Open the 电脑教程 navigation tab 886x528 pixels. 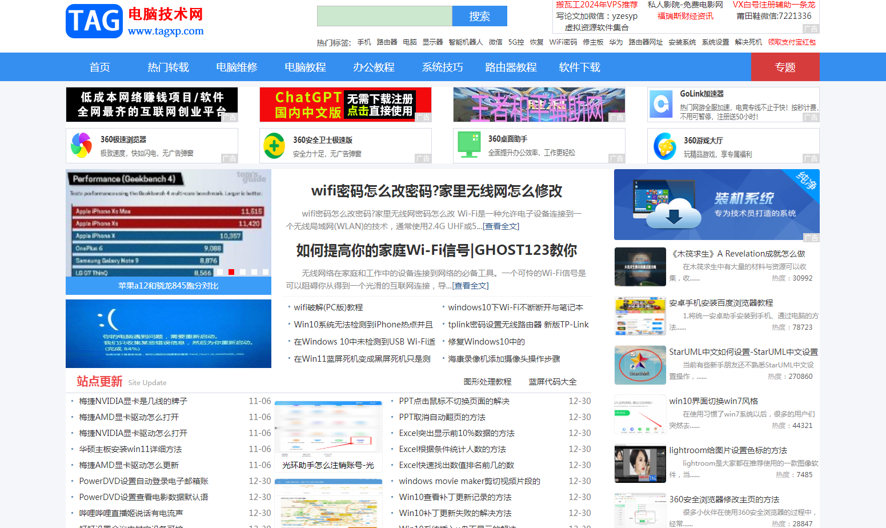tap(306, 67)
